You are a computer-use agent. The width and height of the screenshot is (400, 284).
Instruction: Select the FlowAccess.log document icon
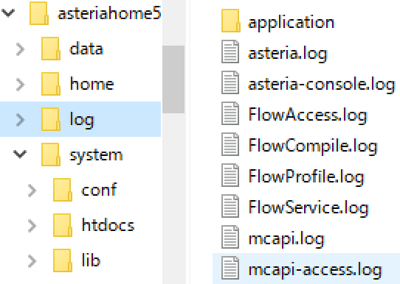tap(230, 113)
